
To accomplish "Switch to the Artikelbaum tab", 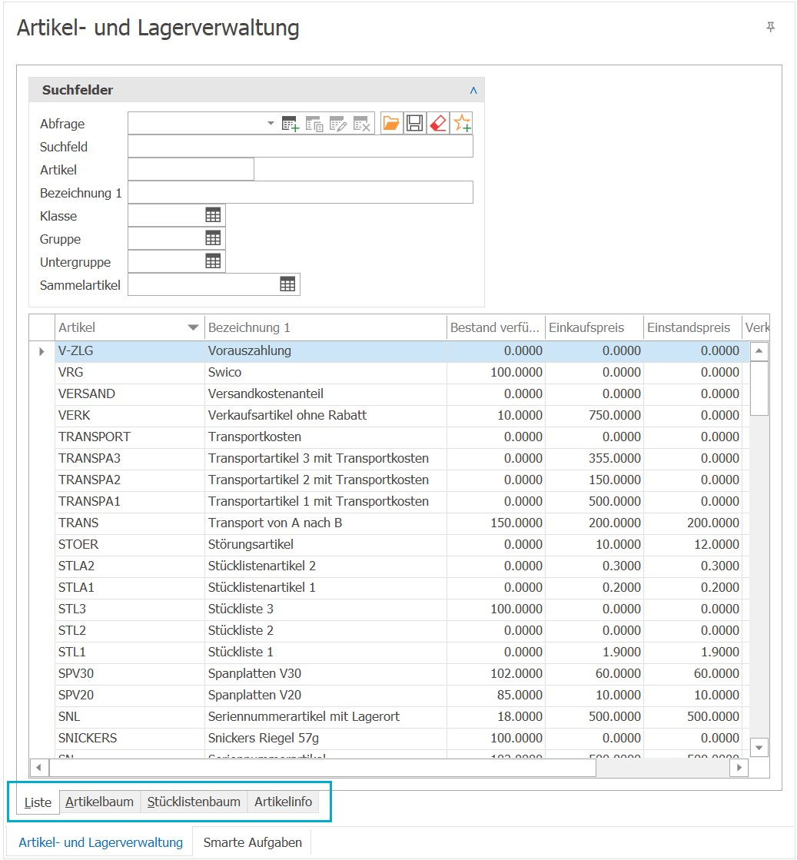I will click(x=99, y=802).
